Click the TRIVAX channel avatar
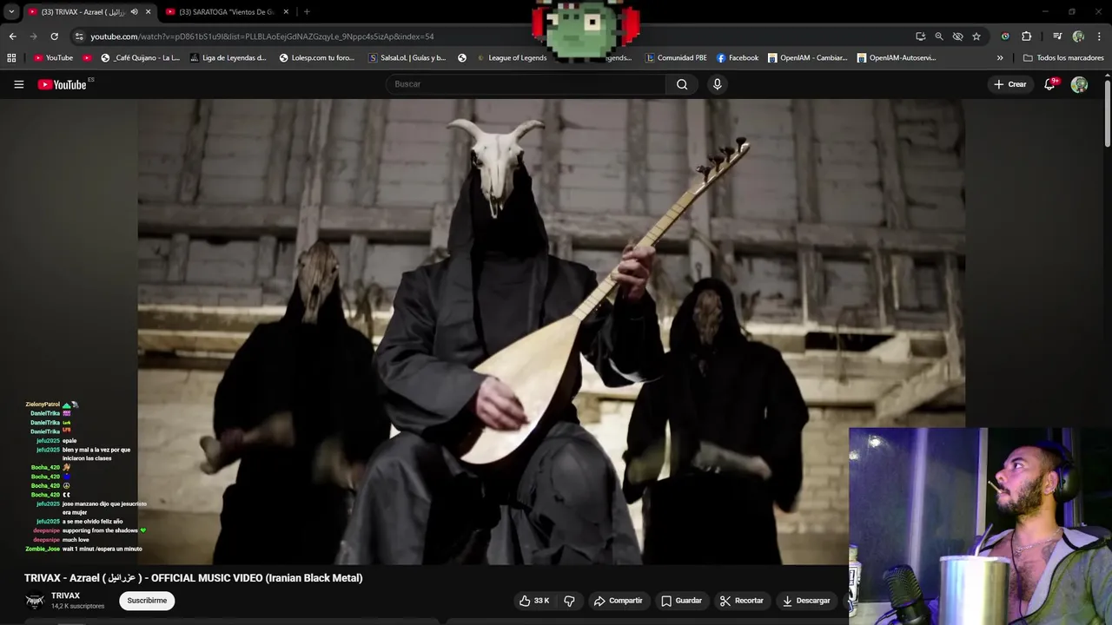Viewport: 1112px width, 625px height. tap(35, 601)
